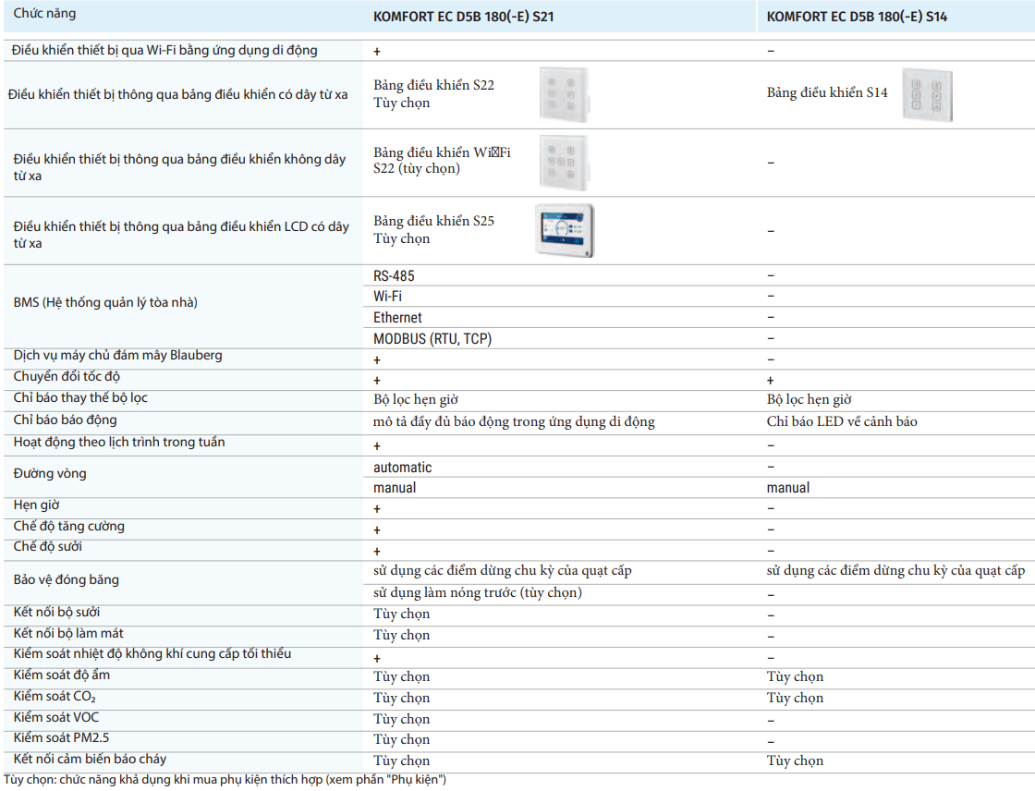Click 'Chế độ sưởi' row label
The image size is (1035, 791).
click(x=47, y=547)
